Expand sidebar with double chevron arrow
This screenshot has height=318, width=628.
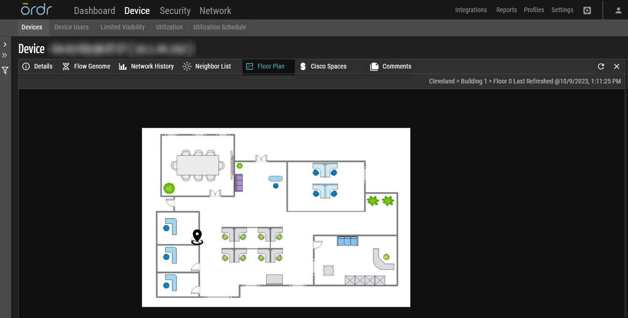coord(5,55)
